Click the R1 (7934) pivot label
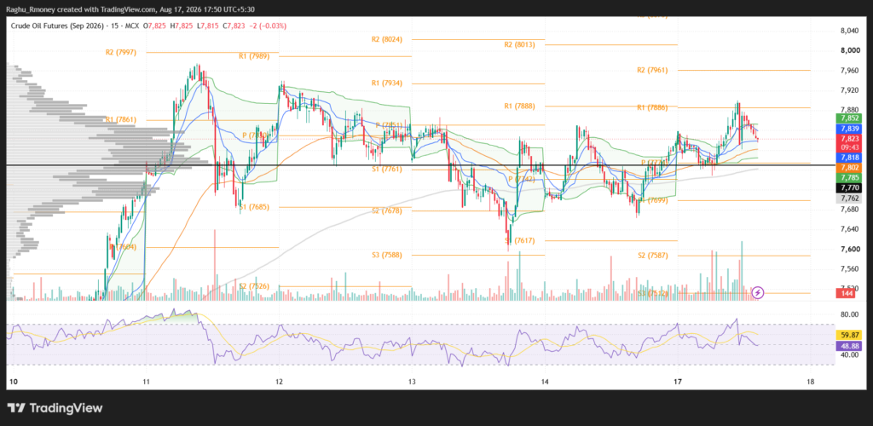Screen dimensions: 873x426 click(x=387, y=83)
